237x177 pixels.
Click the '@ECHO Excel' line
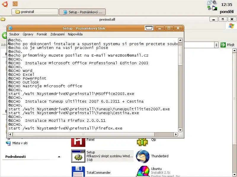point(21,75)
